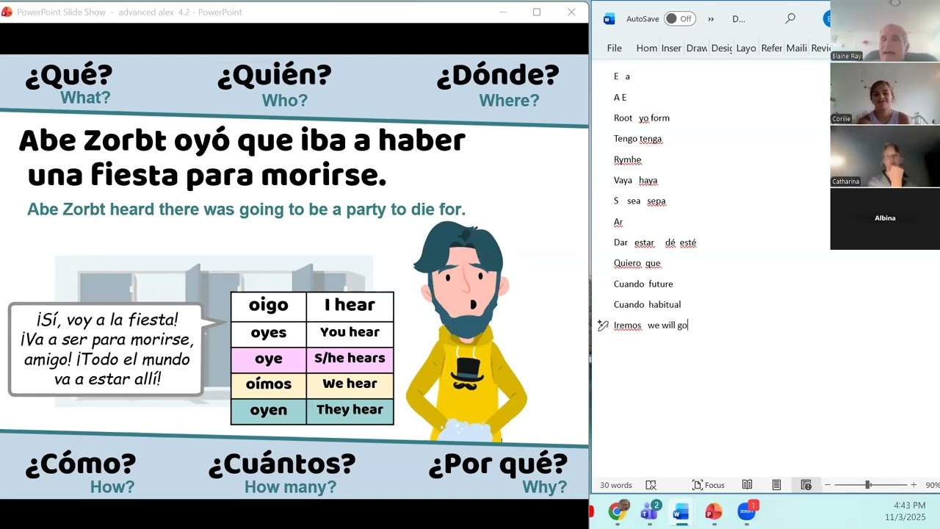
Task: Click the 'oigo' table cell on slide
Action: (268, 306)
